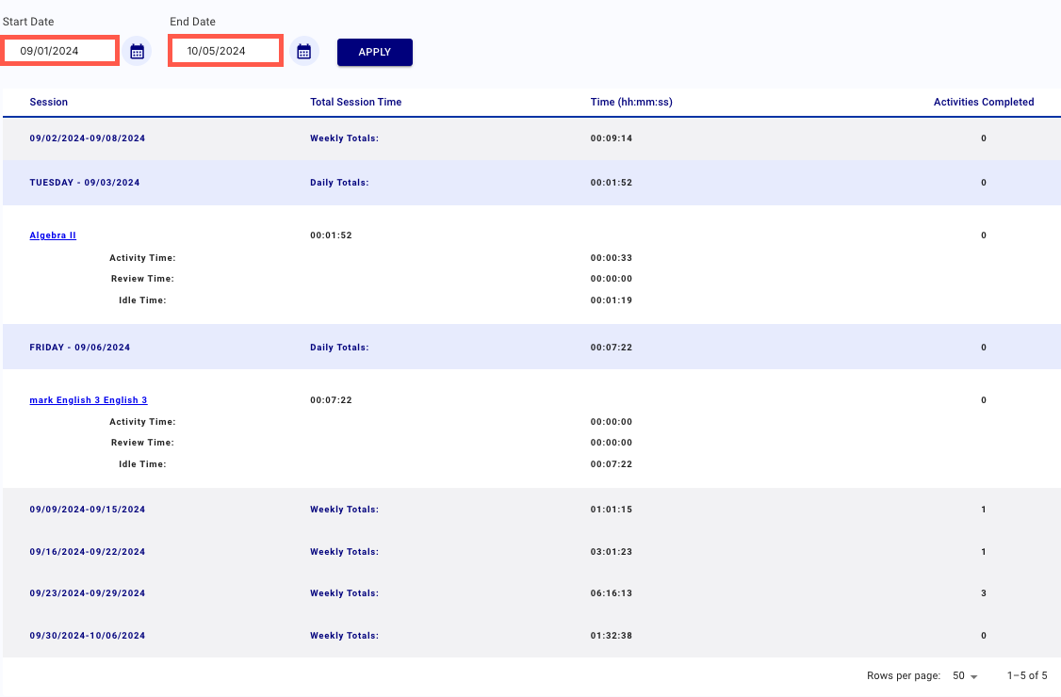The width and height of the screenshot is (1061, 697).
Task: Click the End Date input field
Action: coord(225,50)
